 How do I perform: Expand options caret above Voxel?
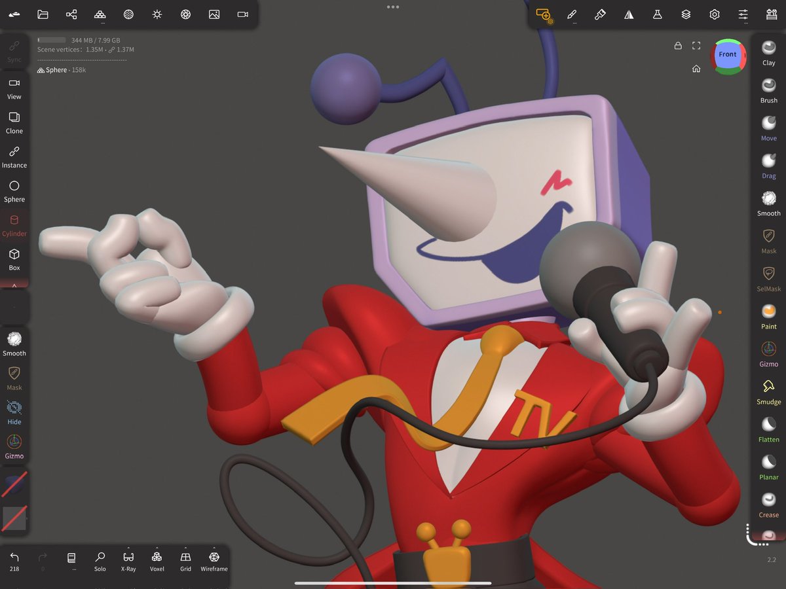[x=157, y=548]
